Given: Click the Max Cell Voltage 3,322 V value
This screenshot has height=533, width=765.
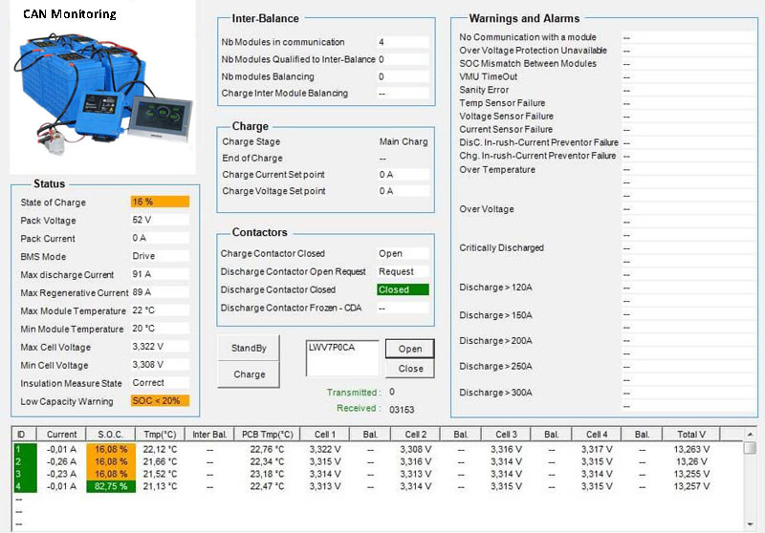Looking at the screenshot, I should coord(160,347).
